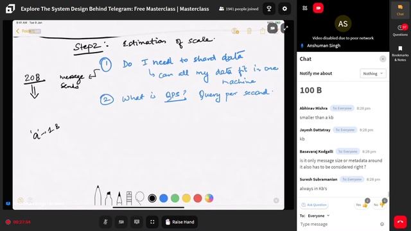The height and width of the screenshot is (231, 411).
Task: Open the 'Notify me about' Nothing dropdown
Action: (x=372, y=74)
